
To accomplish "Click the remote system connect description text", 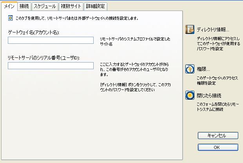I will 218,107.
